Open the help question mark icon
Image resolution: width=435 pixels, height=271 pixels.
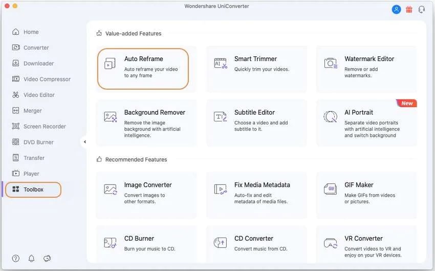(x=16, y=259)
